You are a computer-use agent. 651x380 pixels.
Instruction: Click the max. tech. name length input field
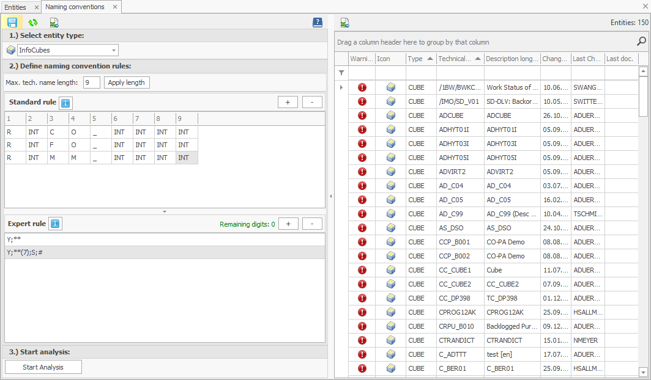[91, 82]
